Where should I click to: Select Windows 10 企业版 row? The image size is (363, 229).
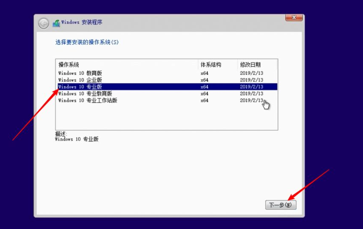tap(167, 80)
